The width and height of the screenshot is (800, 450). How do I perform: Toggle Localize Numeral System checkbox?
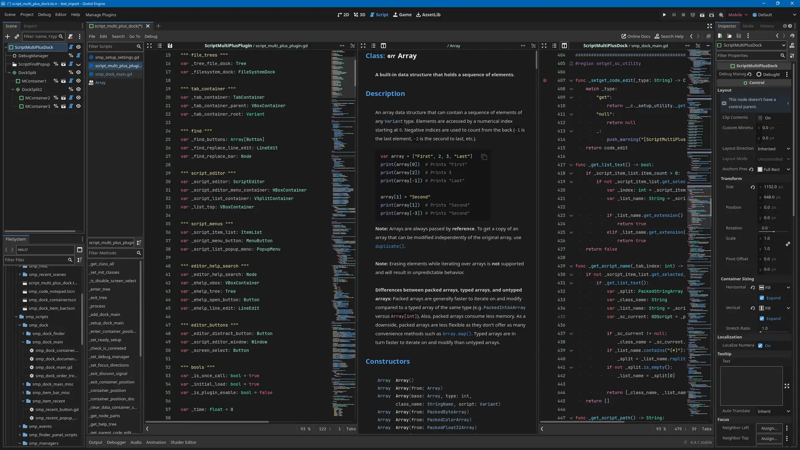point(760,346)
